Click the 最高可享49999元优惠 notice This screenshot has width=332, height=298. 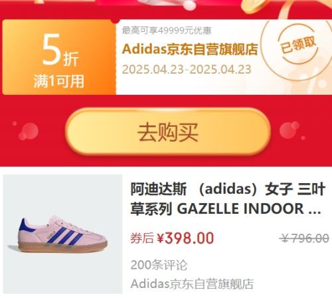167,31
